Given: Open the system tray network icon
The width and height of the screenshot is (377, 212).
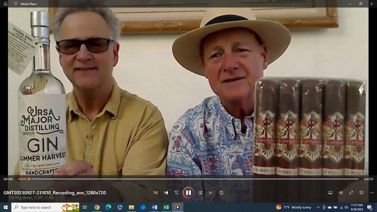Looking at the screenshot, I should (x=341, y=207).
